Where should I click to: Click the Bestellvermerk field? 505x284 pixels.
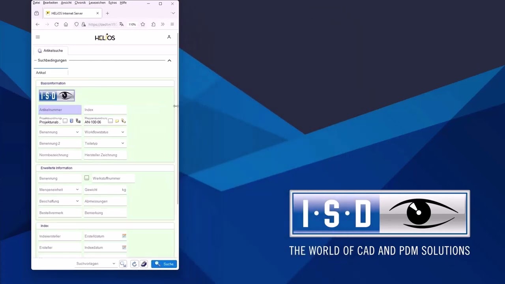[x=60, y=213]
